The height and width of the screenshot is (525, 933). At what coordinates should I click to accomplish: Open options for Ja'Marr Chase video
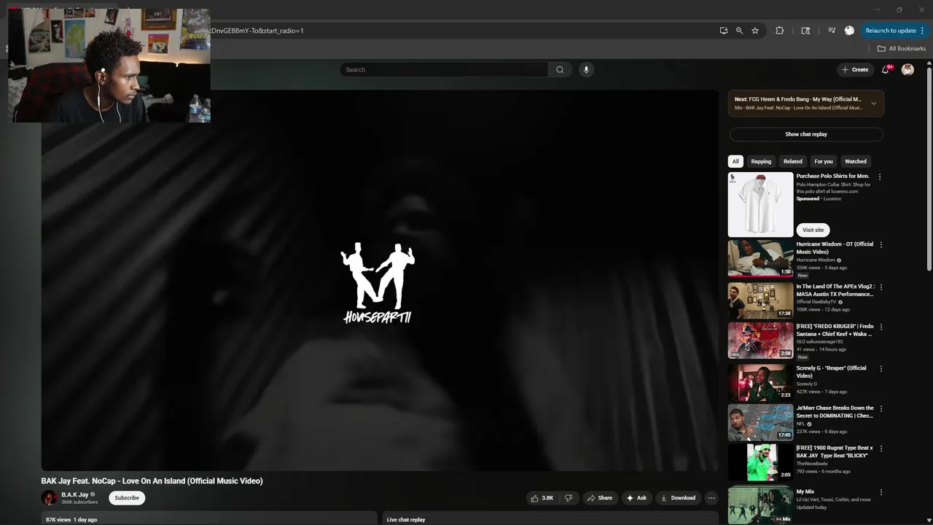[881, 409]
